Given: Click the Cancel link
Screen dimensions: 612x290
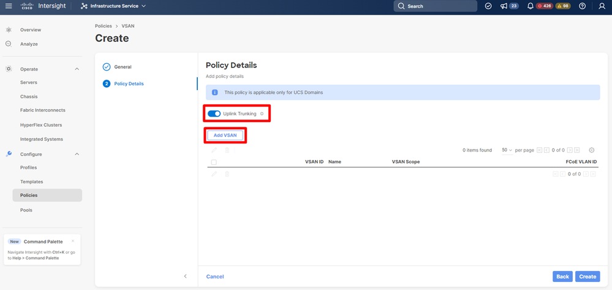Looking at the screenshot, I should click(214, 277).
